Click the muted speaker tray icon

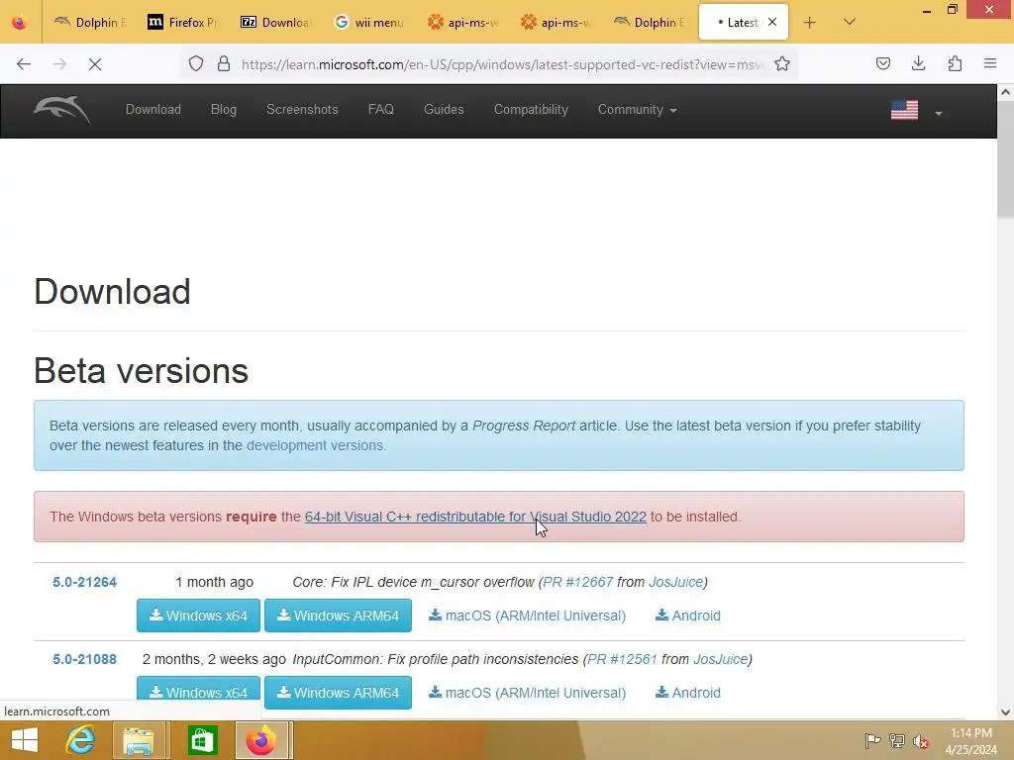(x=921, y=741)
